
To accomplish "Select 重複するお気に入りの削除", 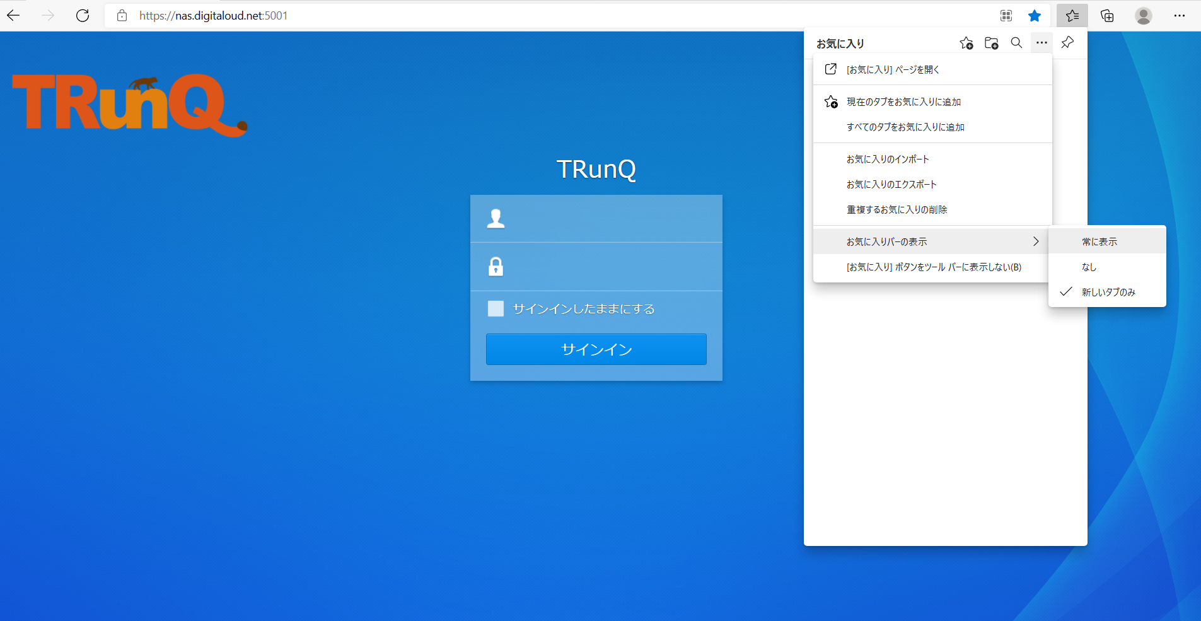I will [x=932, y=209].
